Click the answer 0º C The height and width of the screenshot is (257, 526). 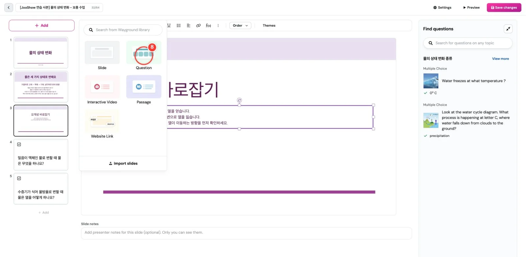click(x=433, y=93)
